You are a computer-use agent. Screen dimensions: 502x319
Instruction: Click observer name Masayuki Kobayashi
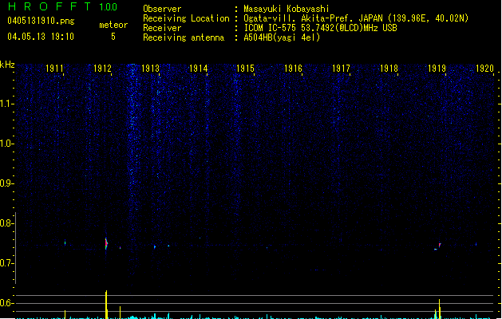(287, 9)
